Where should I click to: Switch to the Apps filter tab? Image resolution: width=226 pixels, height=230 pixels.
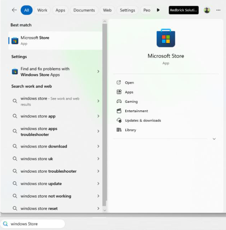(60, 10)
